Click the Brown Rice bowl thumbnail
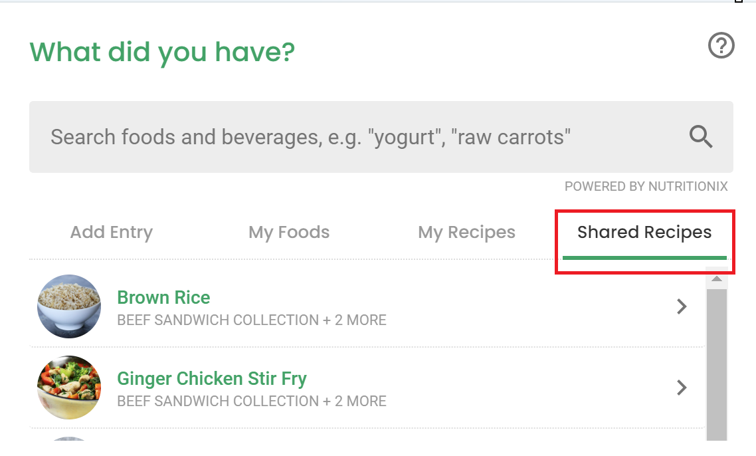756x456 pixels. (x=69, y=306)
